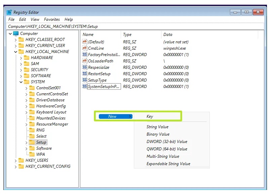Open the Edit menu
Image resolution: width=272 pixels, height=194 pixels.
(23, 19)
